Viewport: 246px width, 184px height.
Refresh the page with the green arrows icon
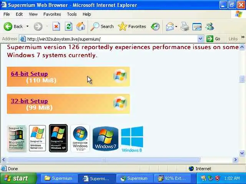pos(68,26)
